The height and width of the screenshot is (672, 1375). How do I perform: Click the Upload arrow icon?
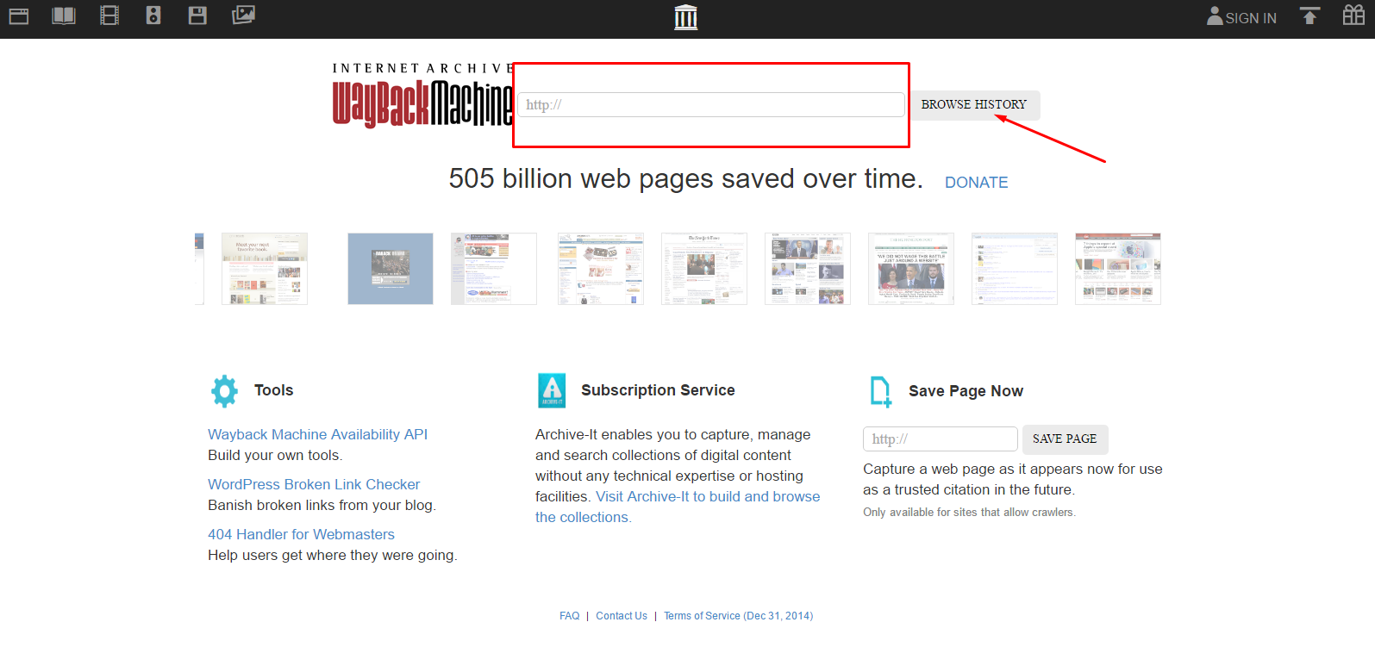coord(1309,16)
